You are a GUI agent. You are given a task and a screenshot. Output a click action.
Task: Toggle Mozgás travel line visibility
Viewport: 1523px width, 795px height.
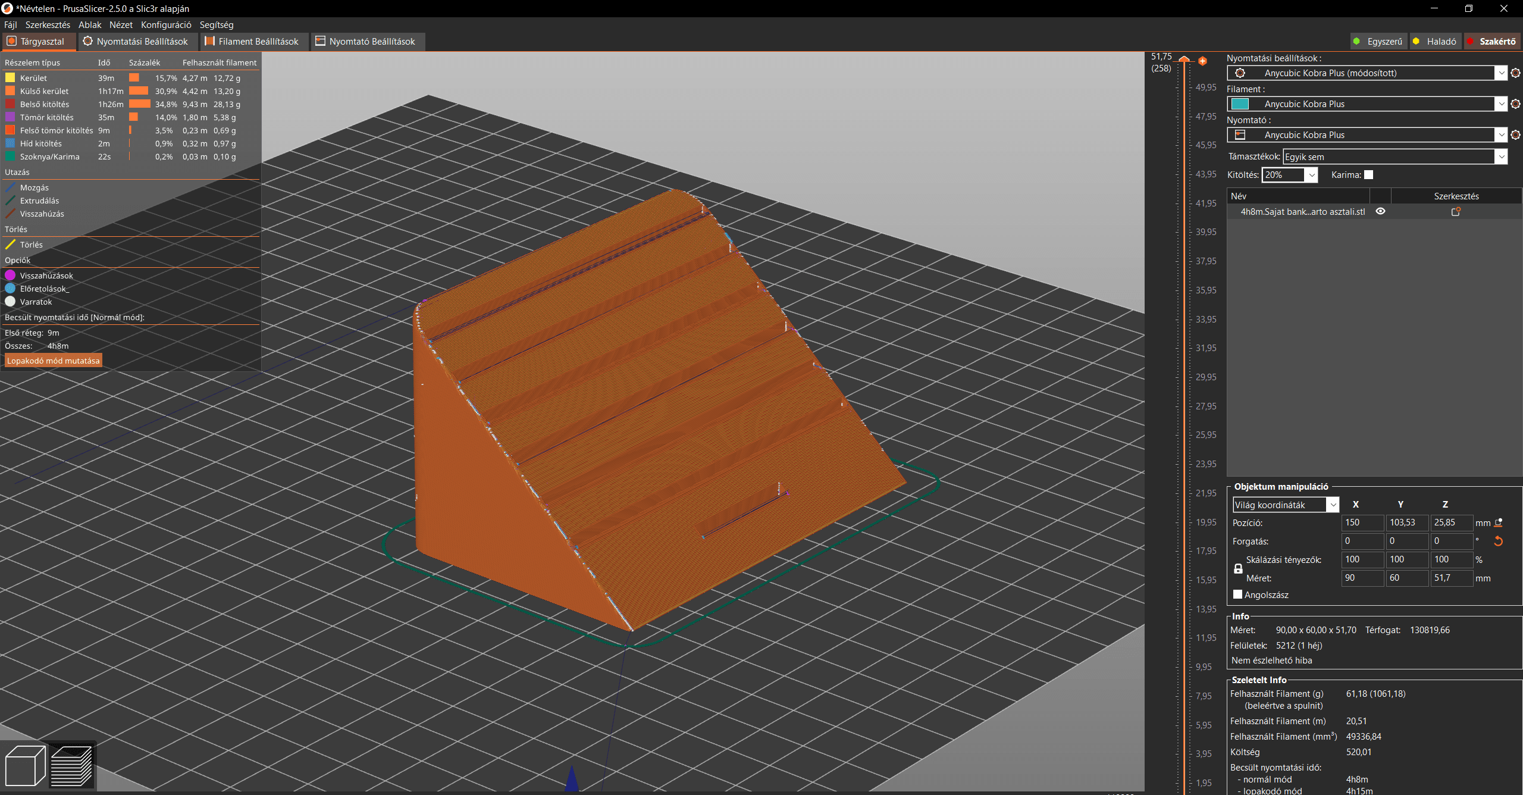[10, 187]
